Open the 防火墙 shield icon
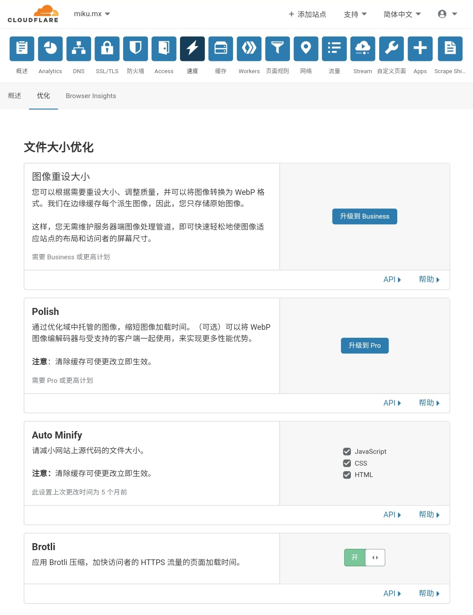Screen dimensions: 473x615 (x=136, y=49)
